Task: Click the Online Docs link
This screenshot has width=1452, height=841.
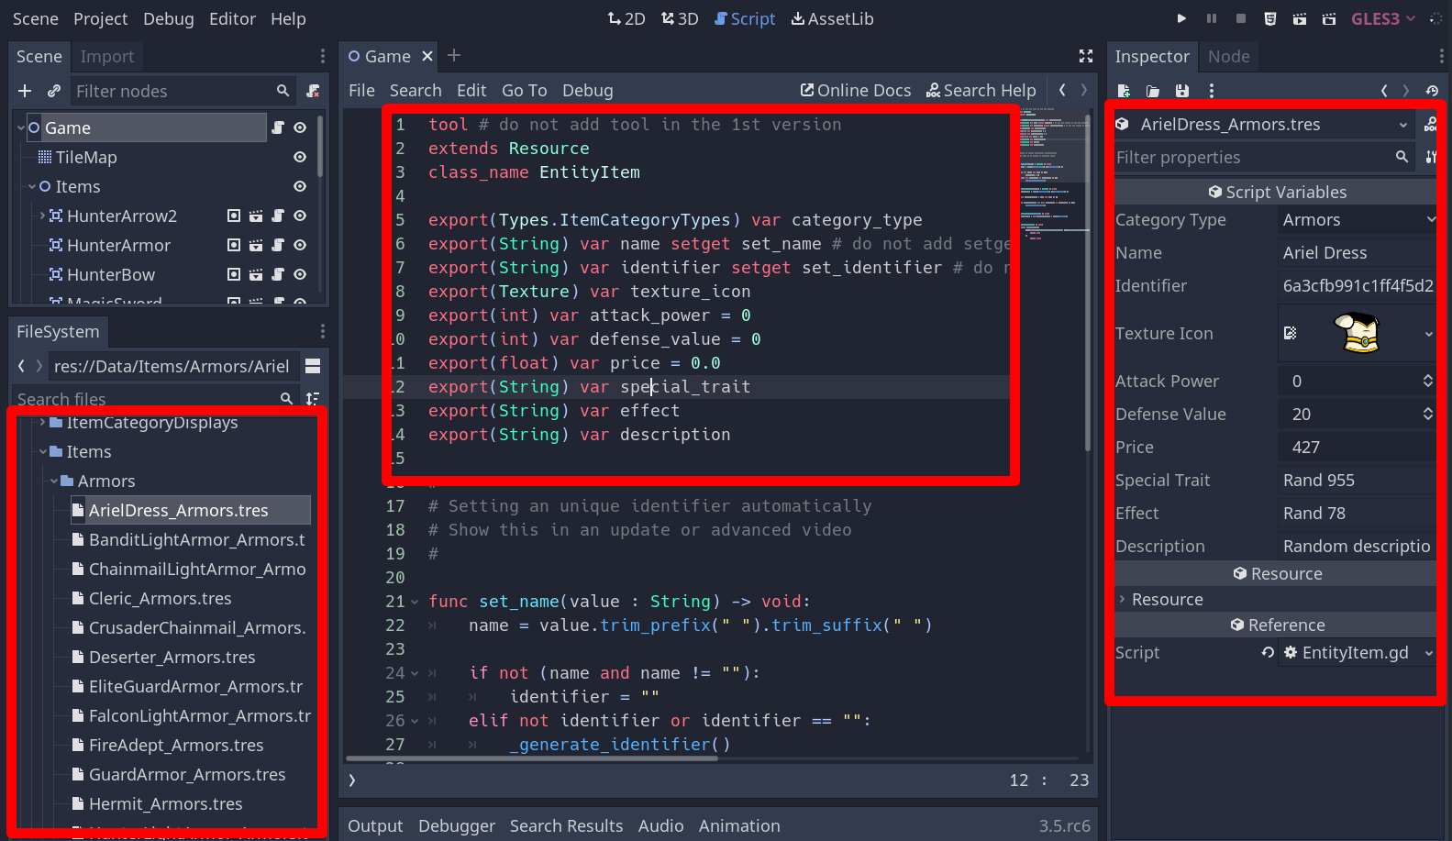Action: (x=855, y=90)
